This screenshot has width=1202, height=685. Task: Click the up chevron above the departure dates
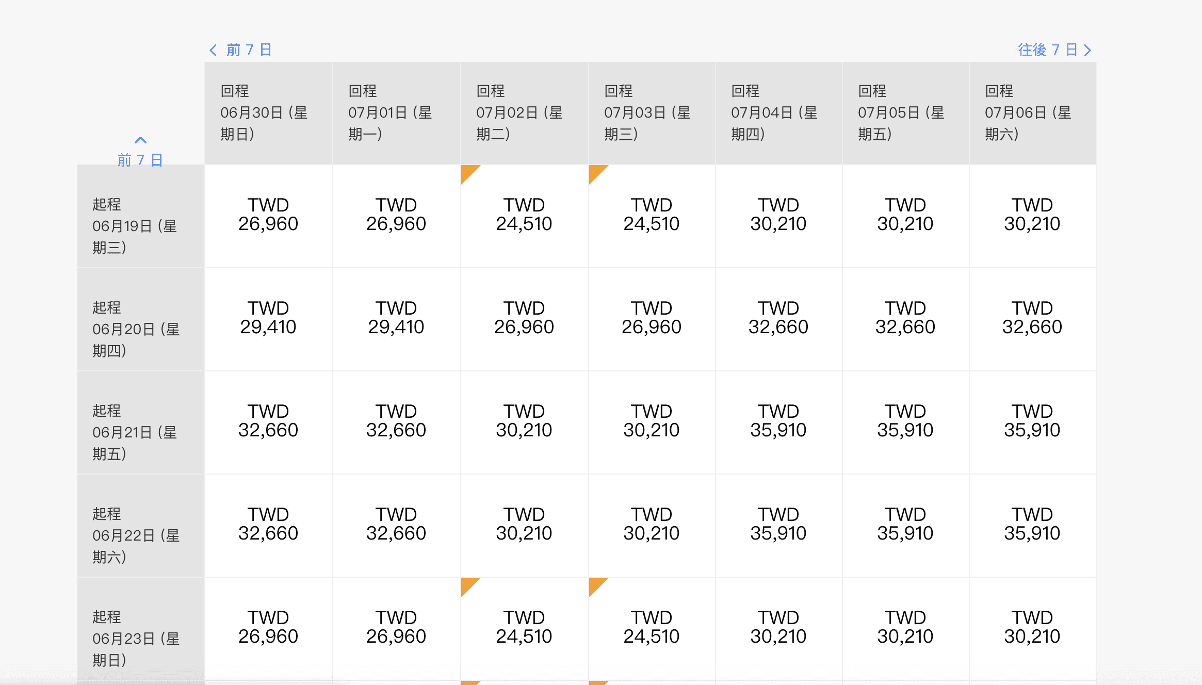click(x=140, y=140)
